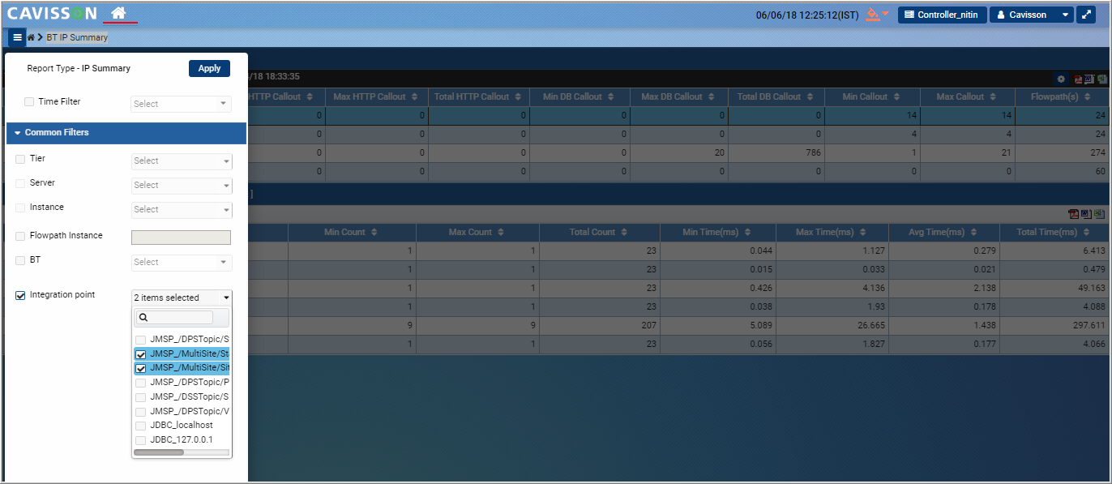Click the integration point search box

[173, 318]
